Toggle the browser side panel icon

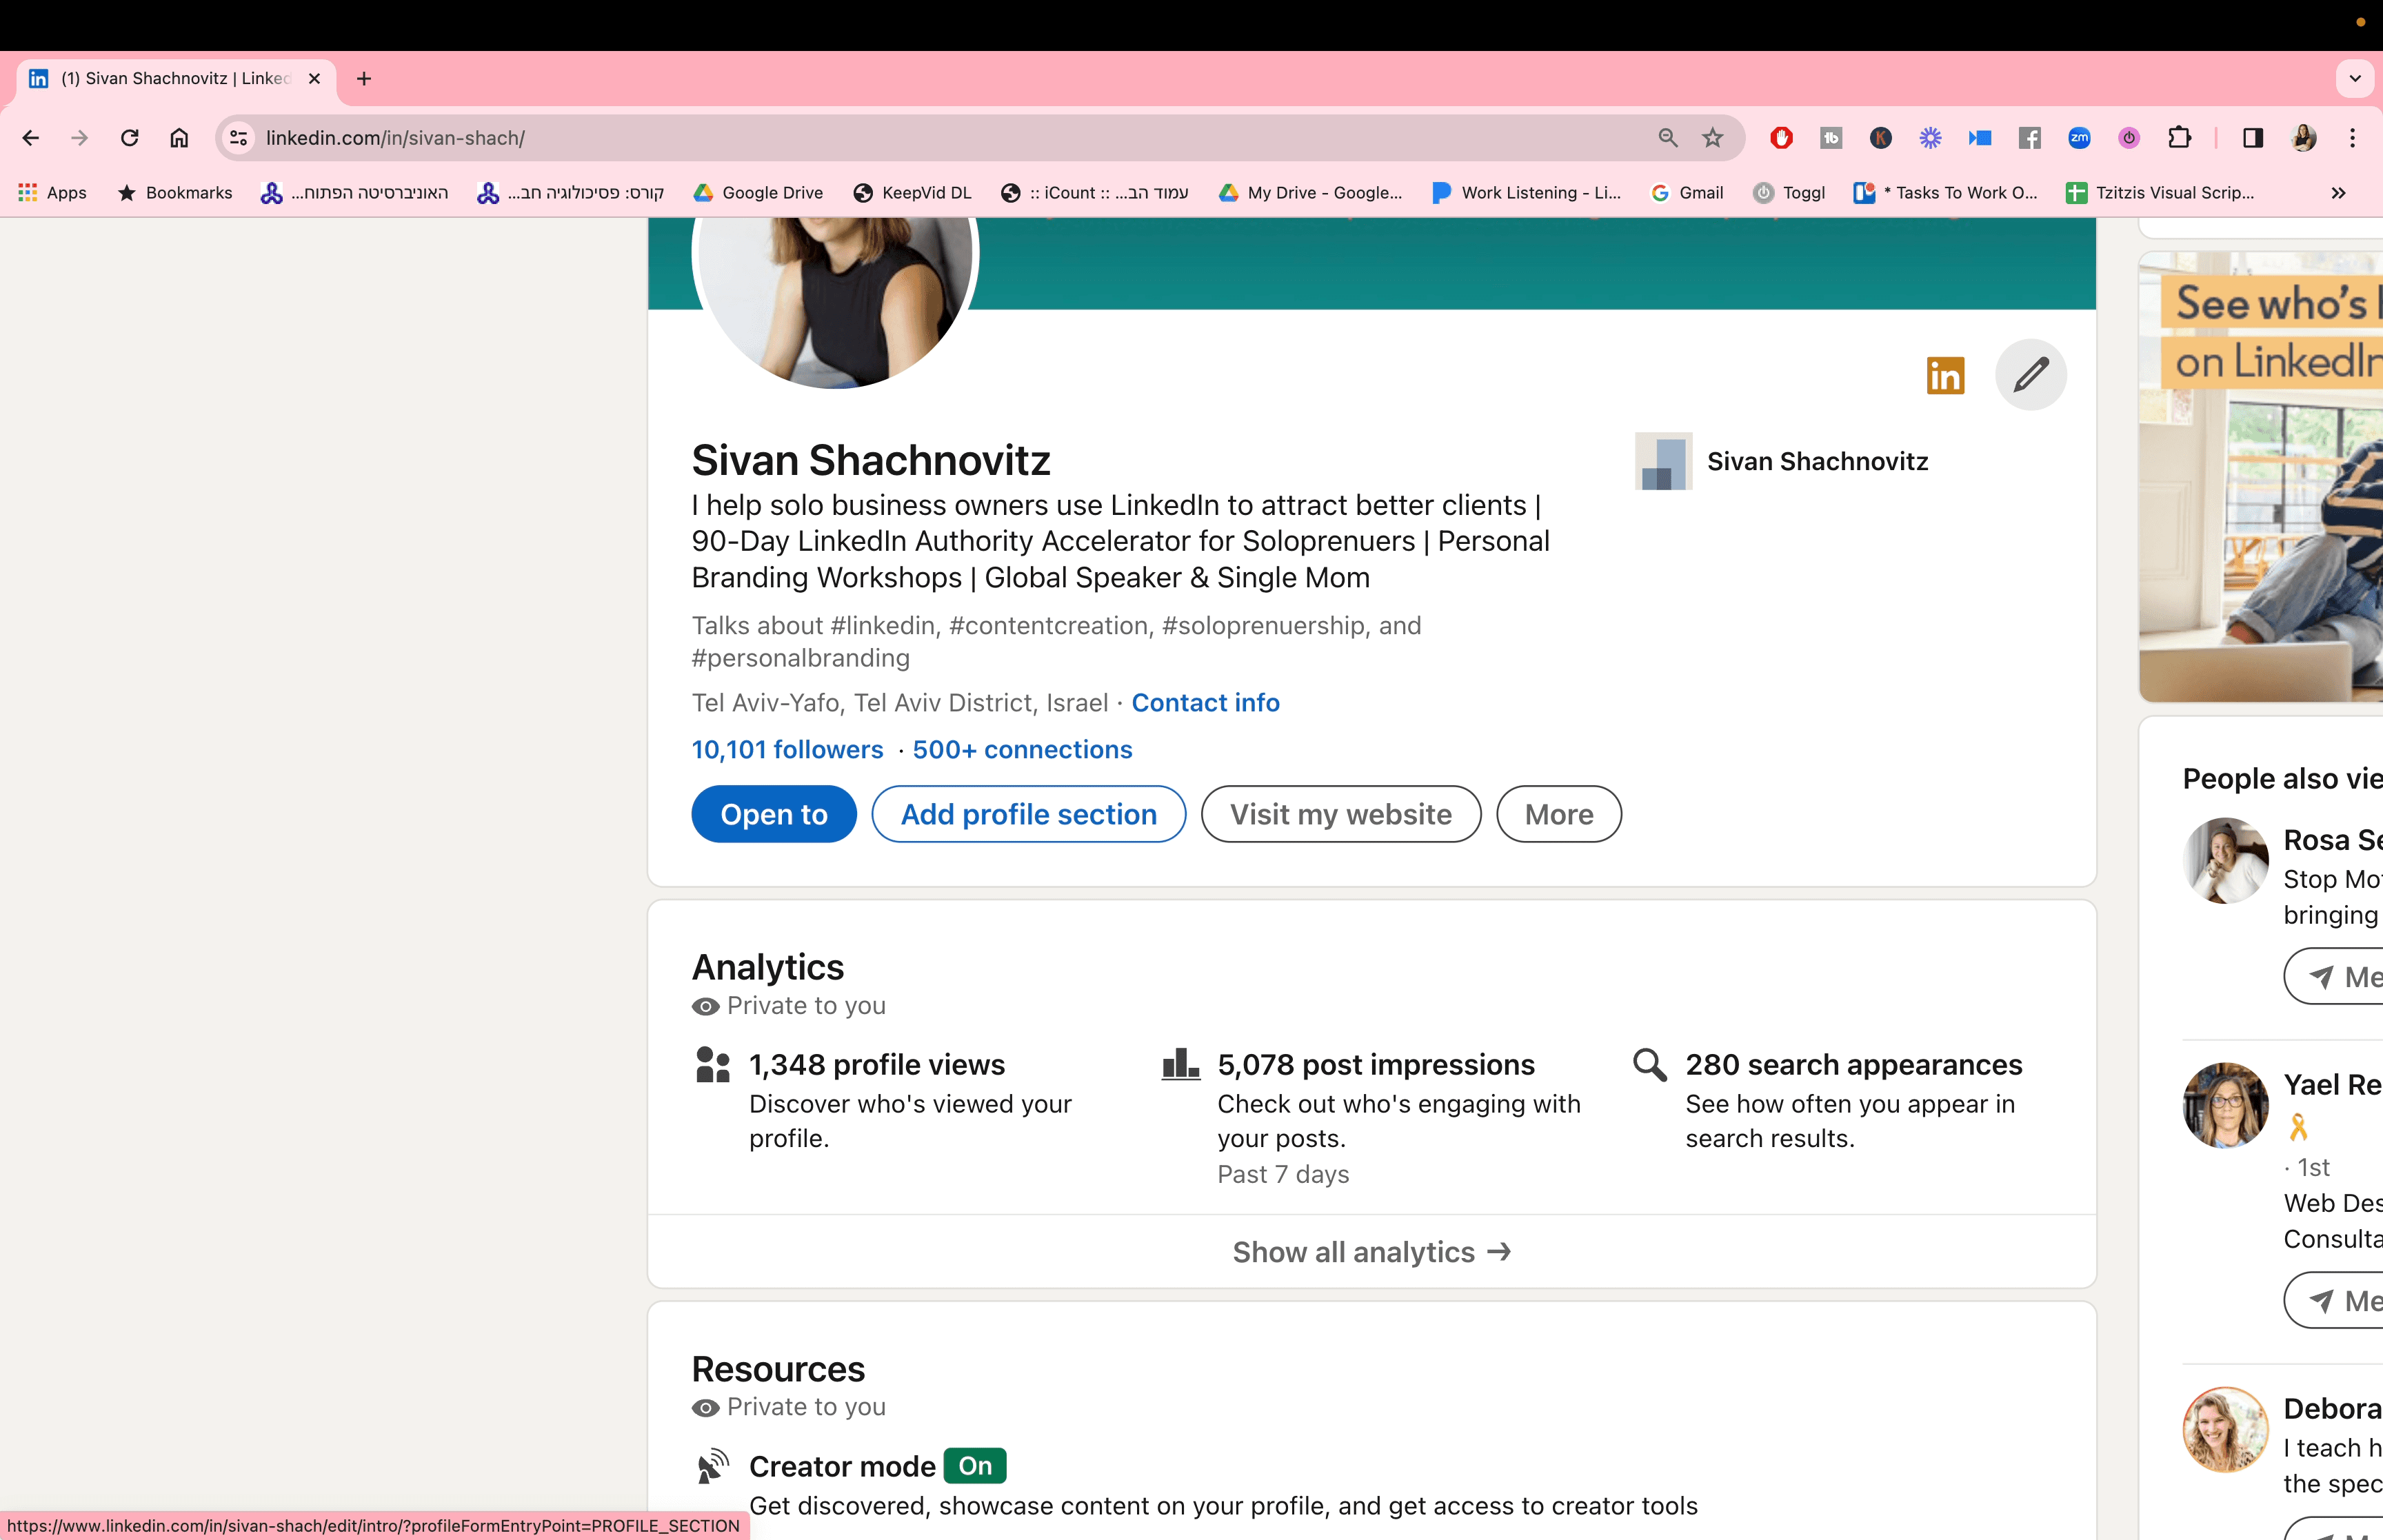[x=2253, y=138]
